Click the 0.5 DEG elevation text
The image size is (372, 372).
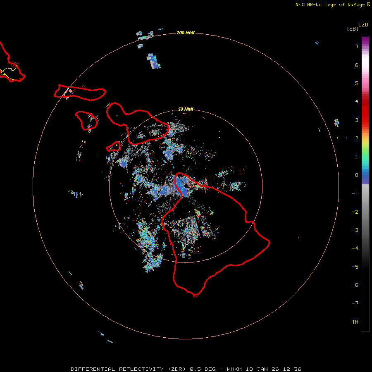(x=203, y=369)
